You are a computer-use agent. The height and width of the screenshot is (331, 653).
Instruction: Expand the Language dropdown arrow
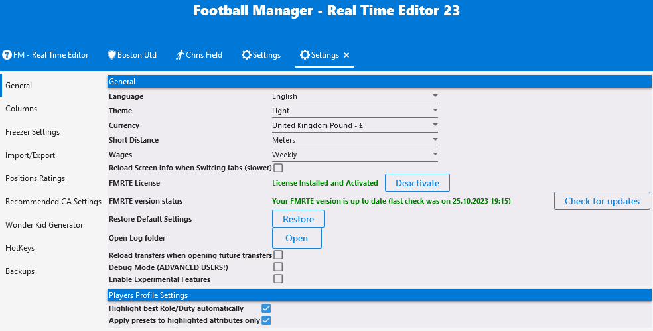pyautogui.click(x=435, y=96)
